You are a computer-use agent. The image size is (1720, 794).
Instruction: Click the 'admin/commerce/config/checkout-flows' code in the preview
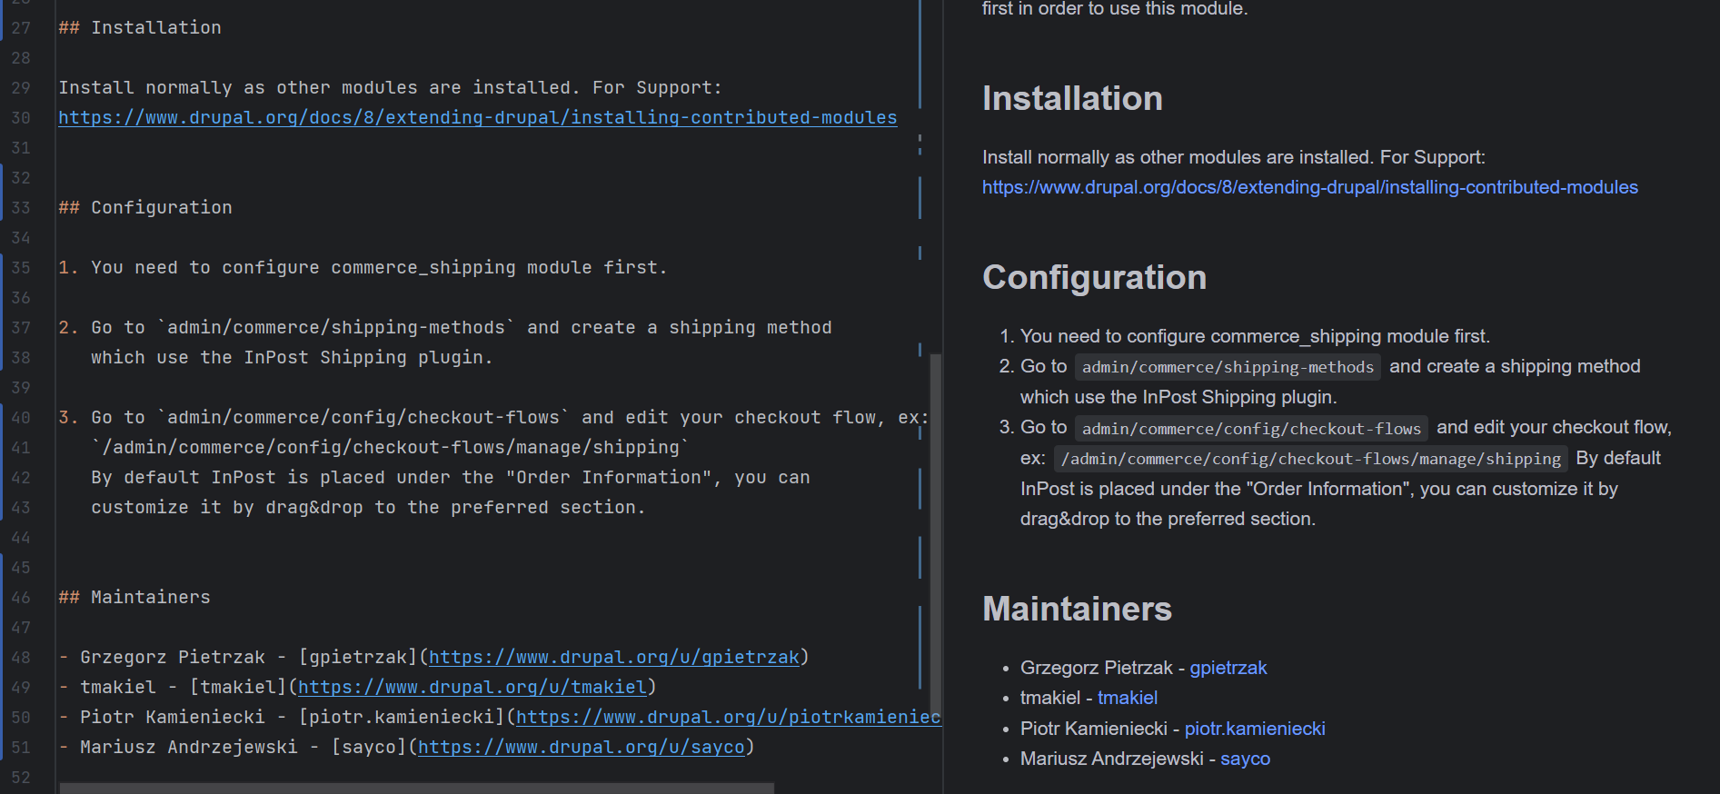point(1251,428)
